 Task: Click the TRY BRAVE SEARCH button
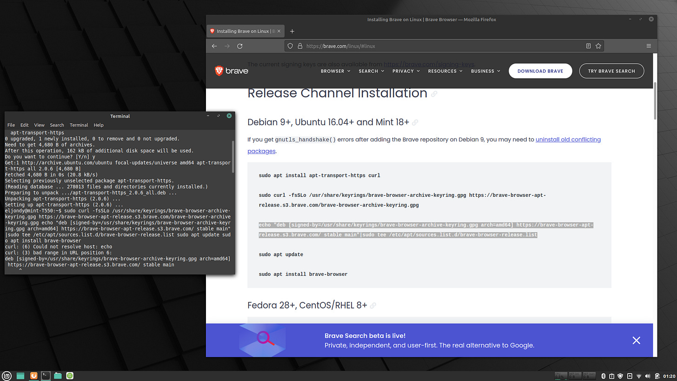click(x=611, y=71)
